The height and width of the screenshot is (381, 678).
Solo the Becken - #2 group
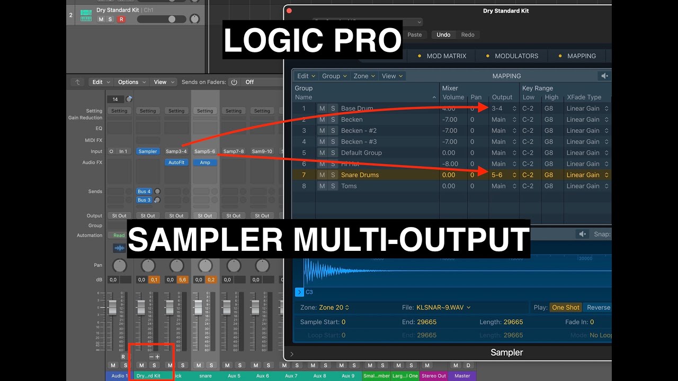(333, 131)
